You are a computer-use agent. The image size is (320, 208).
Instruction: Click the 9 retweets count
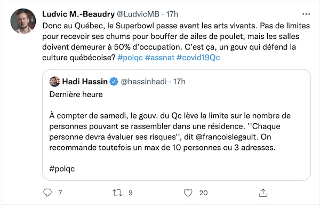pos(131,193)
